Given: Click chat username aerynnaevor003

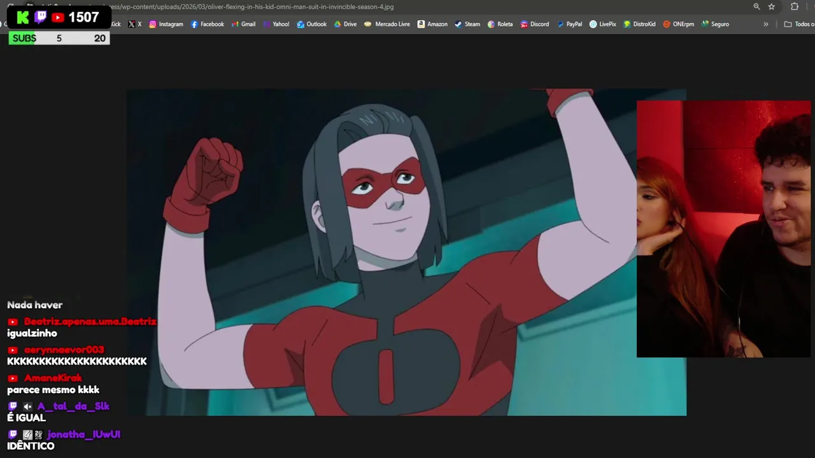Looking at the screenshot, I should (x=64, y=350).
